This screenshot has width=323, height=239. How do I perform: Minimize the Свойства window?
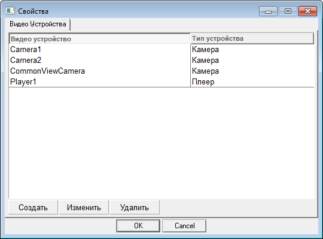point(268,11)
